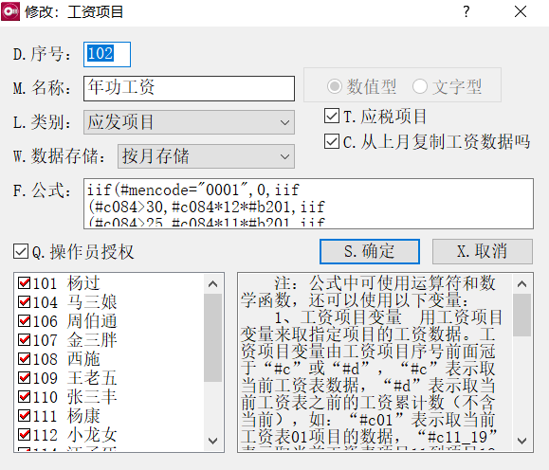The height and width of the screenshot is (470, 549).
Task: Click notes panel scroll down arrow
Action: pos(522,441)
